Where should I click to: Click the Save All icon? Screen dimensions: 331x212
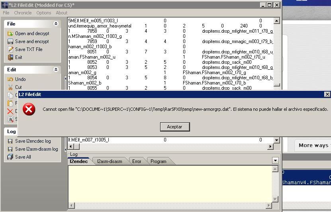coord(10,157)
